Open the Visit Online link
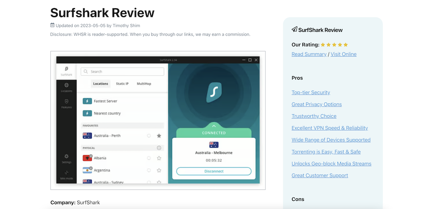 [343, 54]
